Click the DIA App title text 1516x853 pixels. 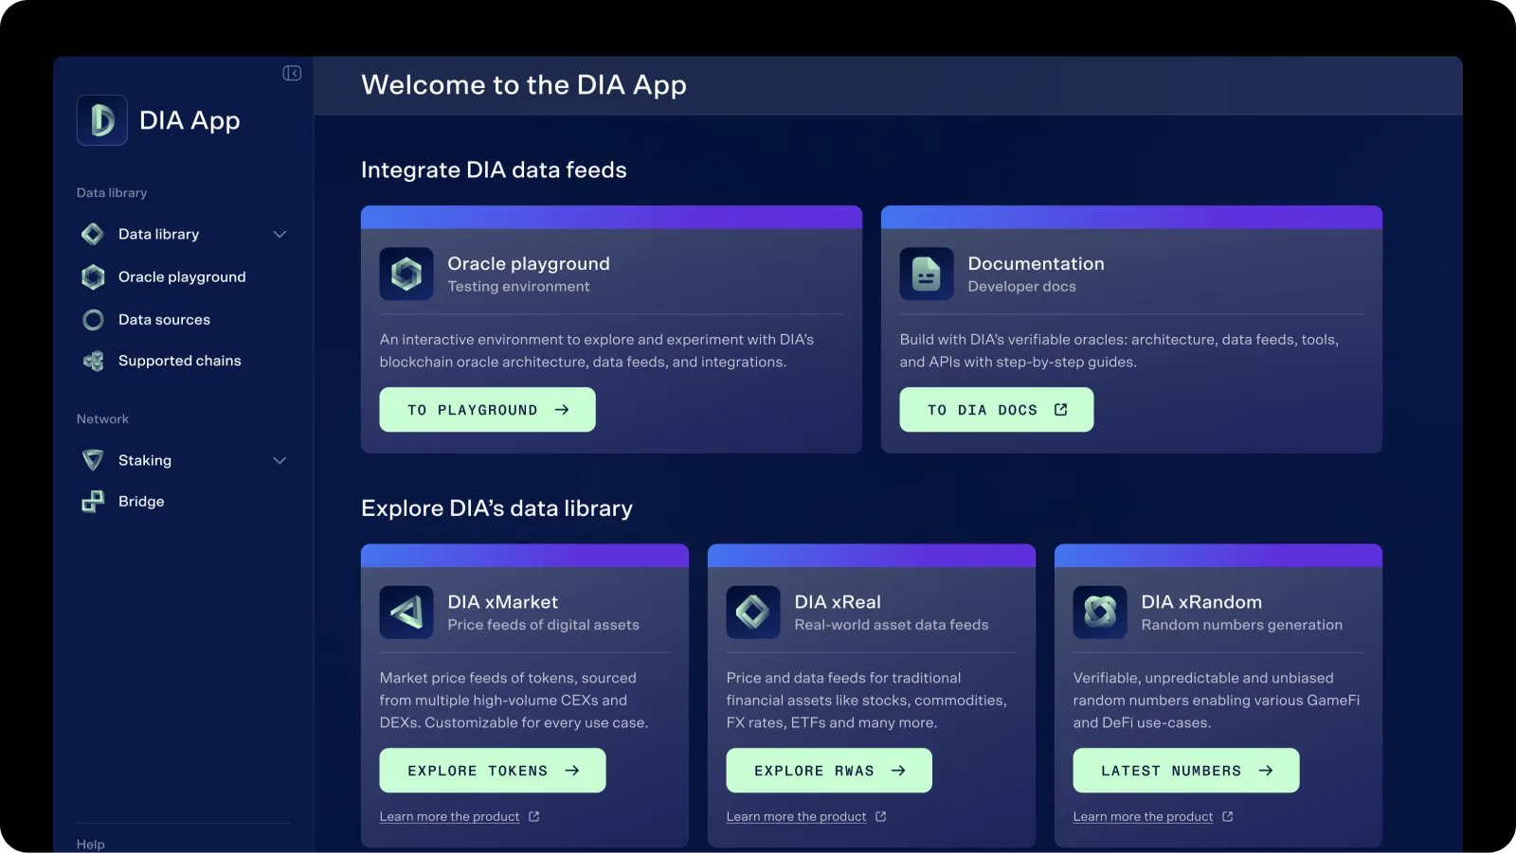click(x=189, y=121)
